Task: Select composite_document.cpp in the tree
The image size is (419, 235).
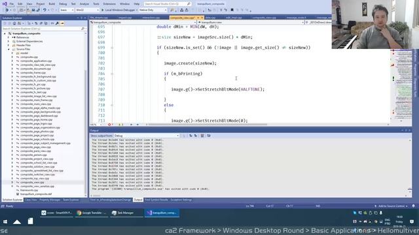Action: [x=35, y=69]
